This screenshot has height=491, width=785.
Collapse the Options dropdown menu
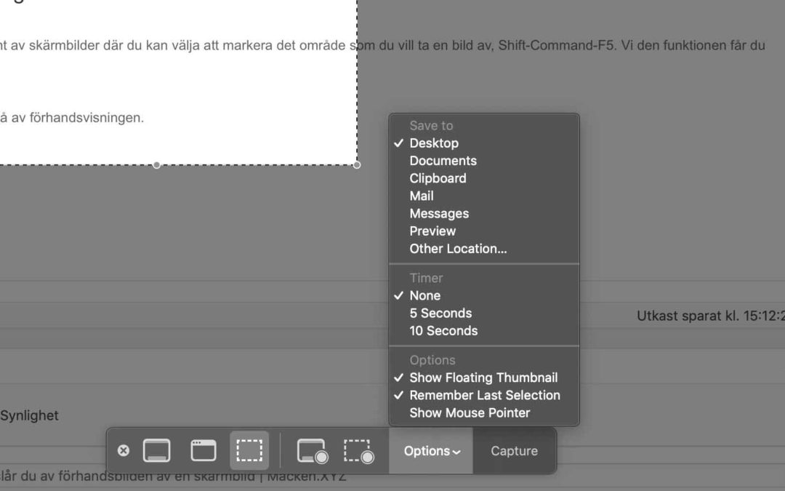431,451
